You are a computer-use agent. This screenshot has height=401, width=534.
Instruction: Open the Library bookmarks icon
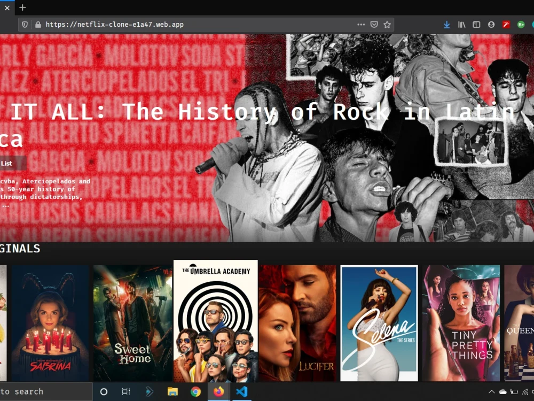[x=461, y=25]
